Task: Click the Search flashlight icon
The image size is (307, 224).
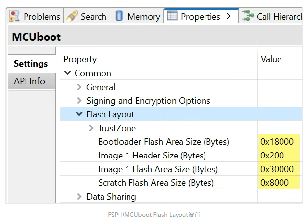Action: (72, 16)
